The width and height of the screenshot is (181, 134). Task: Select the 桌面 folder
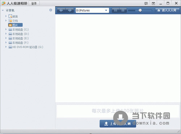point(13,16)
